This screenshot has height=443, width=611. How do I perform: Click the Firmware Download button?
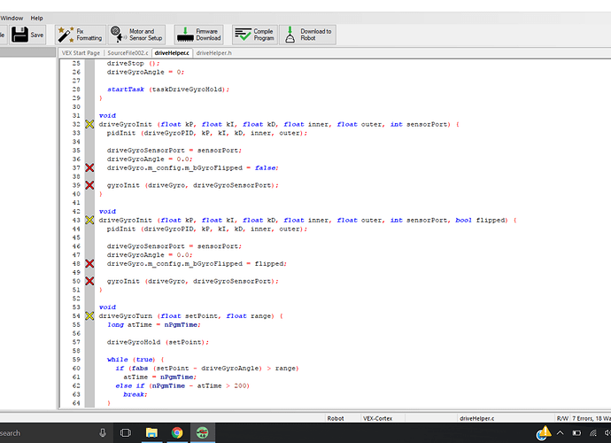click(199, 35)
